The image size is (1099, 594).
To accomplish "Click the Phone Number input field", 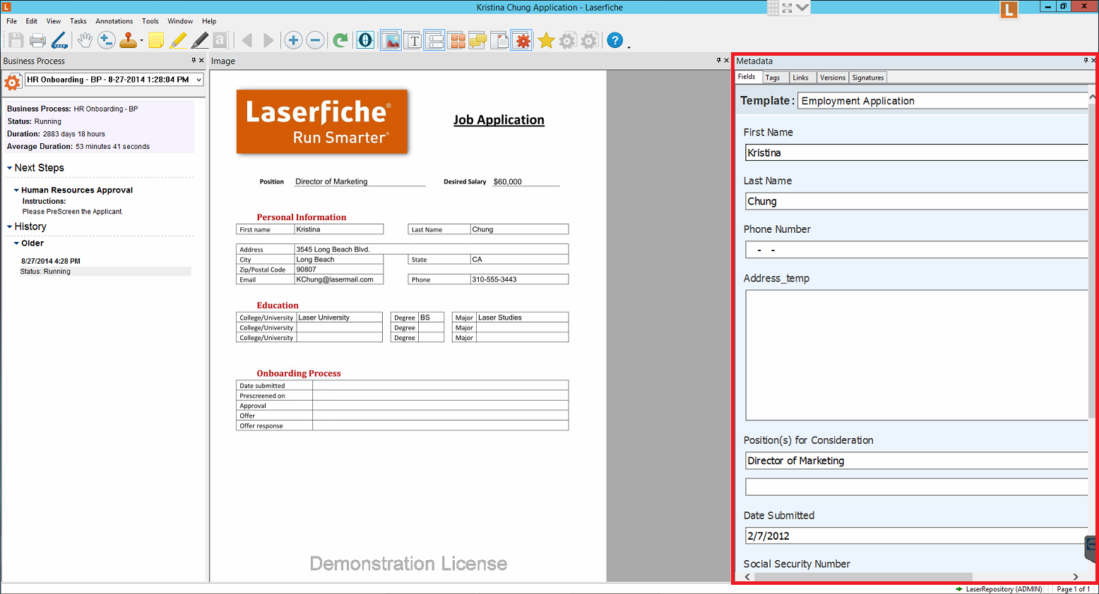I will (917, 250).
